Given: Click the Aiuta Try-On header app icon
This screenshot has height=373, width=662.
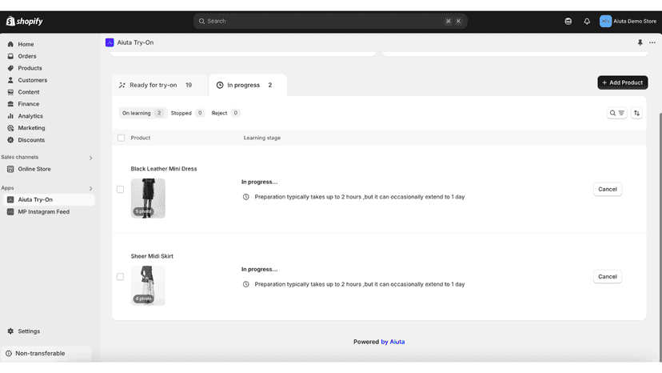Looking at the screenshot, I should [110, 42].
